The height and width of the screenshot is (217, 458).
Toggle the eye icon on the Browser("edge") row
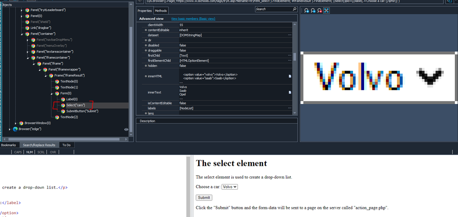pyautogui.click(x=126, y=129)
